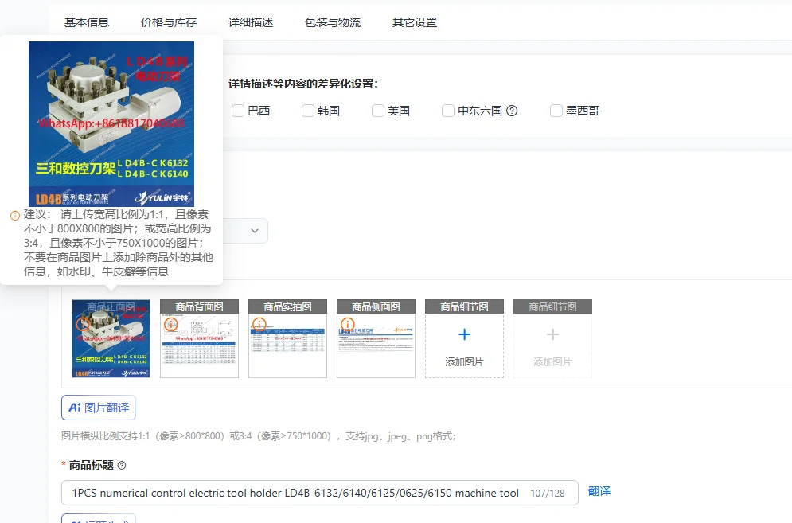Open the 商品实拍图 thumbnail
The image size is (792, 523).
[x=287, y=338]
